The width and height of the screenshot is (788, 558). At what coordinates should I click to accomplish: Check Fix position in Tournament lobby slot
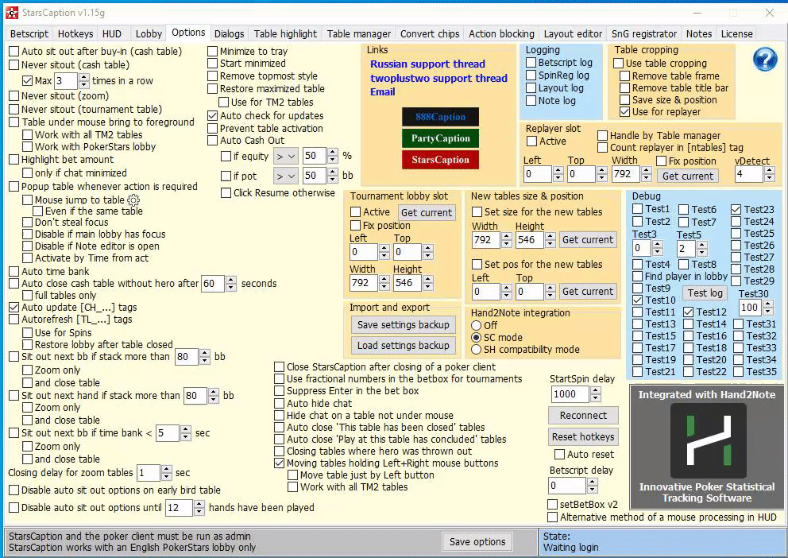click(355, 225)
